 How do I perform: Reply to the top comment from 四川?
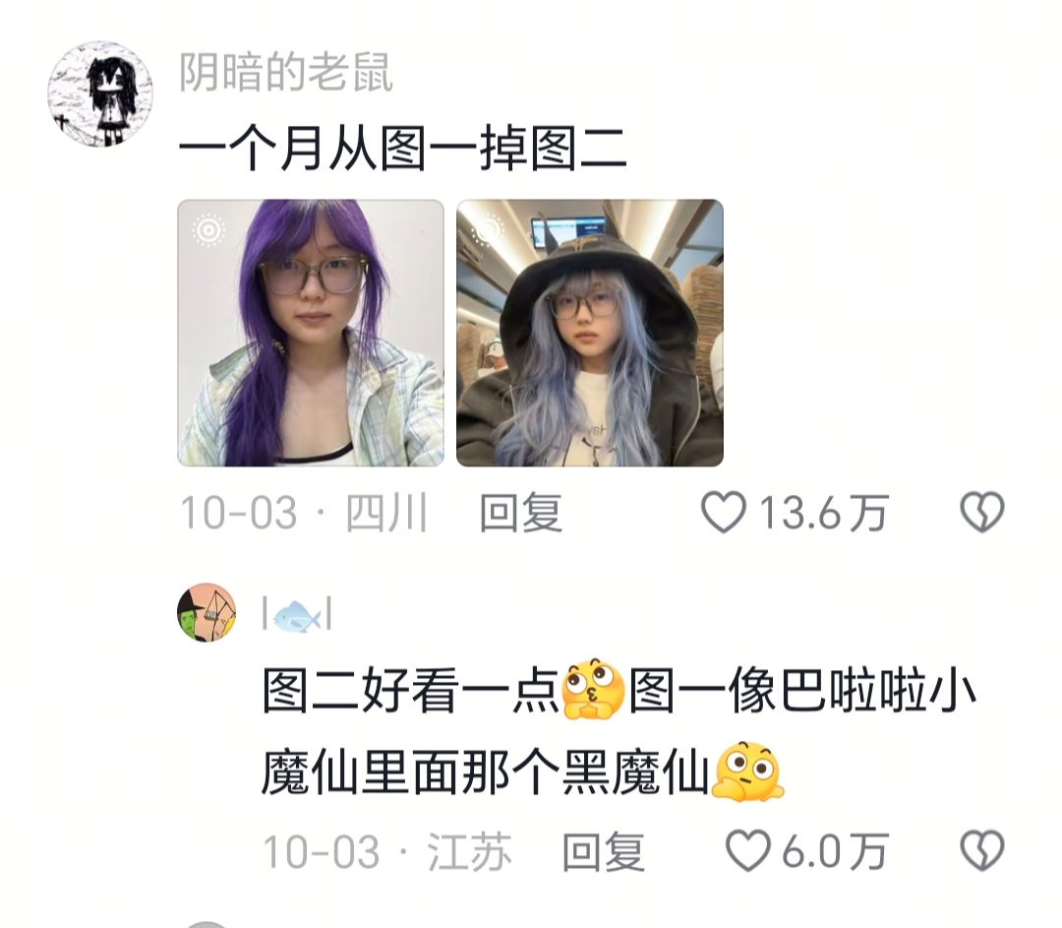521,513
